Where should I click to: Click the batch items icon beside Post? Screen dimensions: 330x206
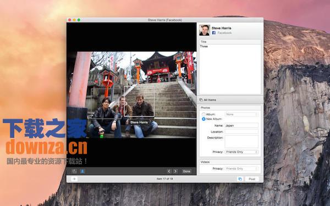[x=240, y=179]
